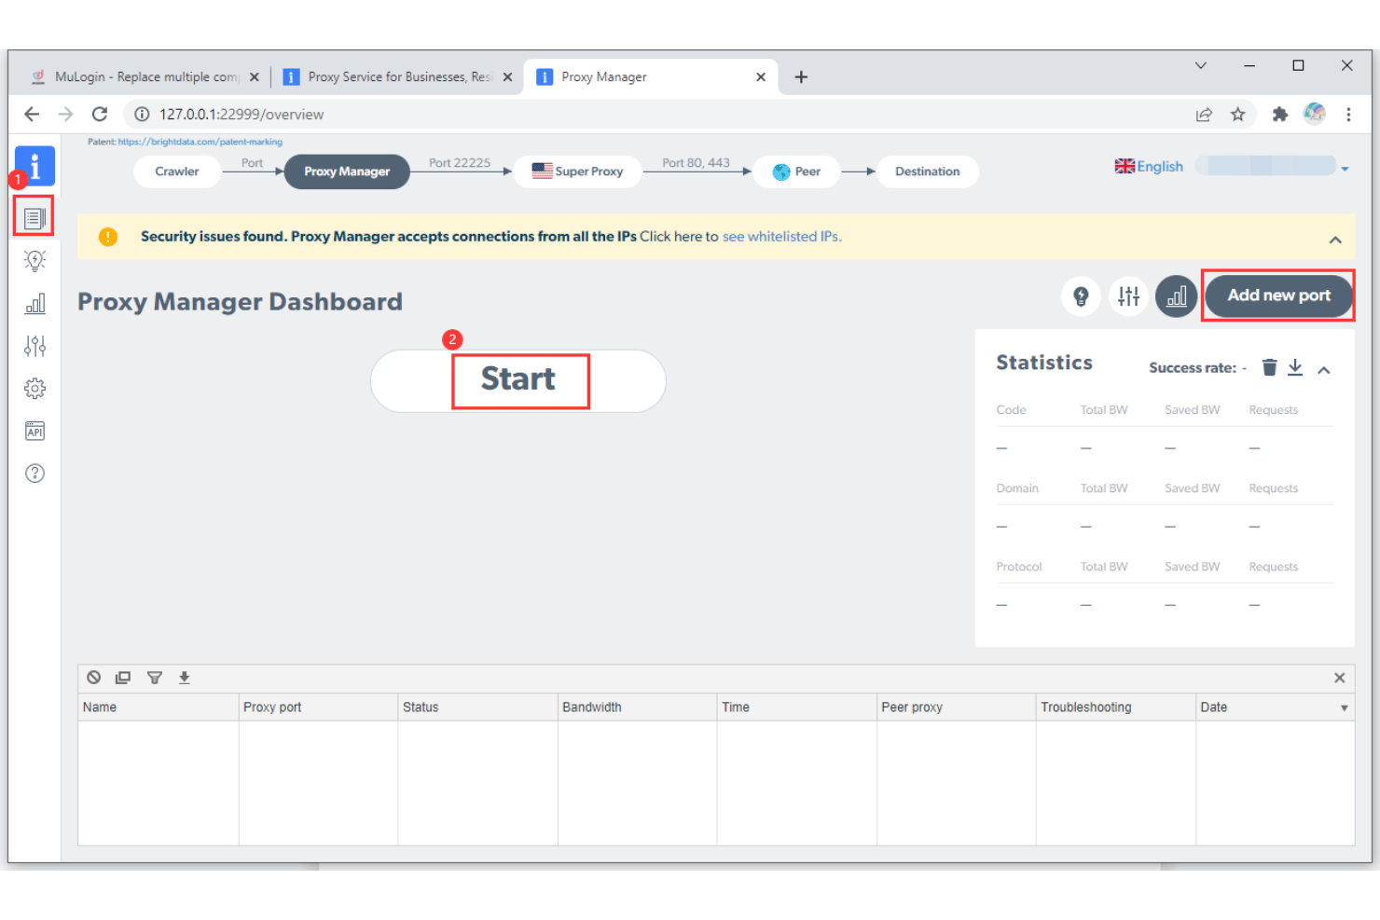The image size is (1380, 920).
Task: Go back in browser history
Action: [32, 115]
